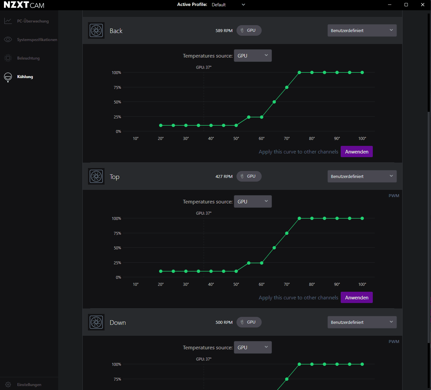
Task: Select Top curve point at 65° 50%
Action: 274,248
